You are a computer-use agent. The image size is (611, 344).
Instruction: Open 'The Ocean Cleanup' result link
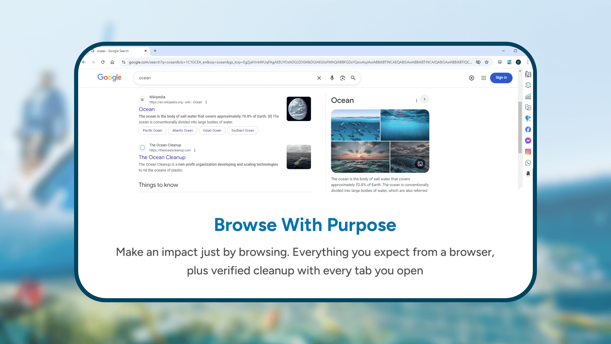162,157
